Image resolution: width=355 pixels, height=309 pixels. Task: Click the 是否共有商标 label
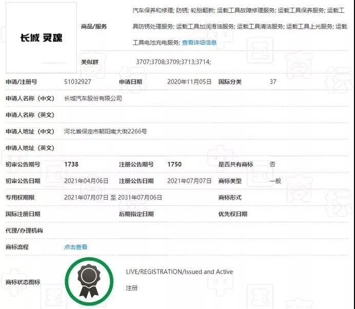click(235, 164)
